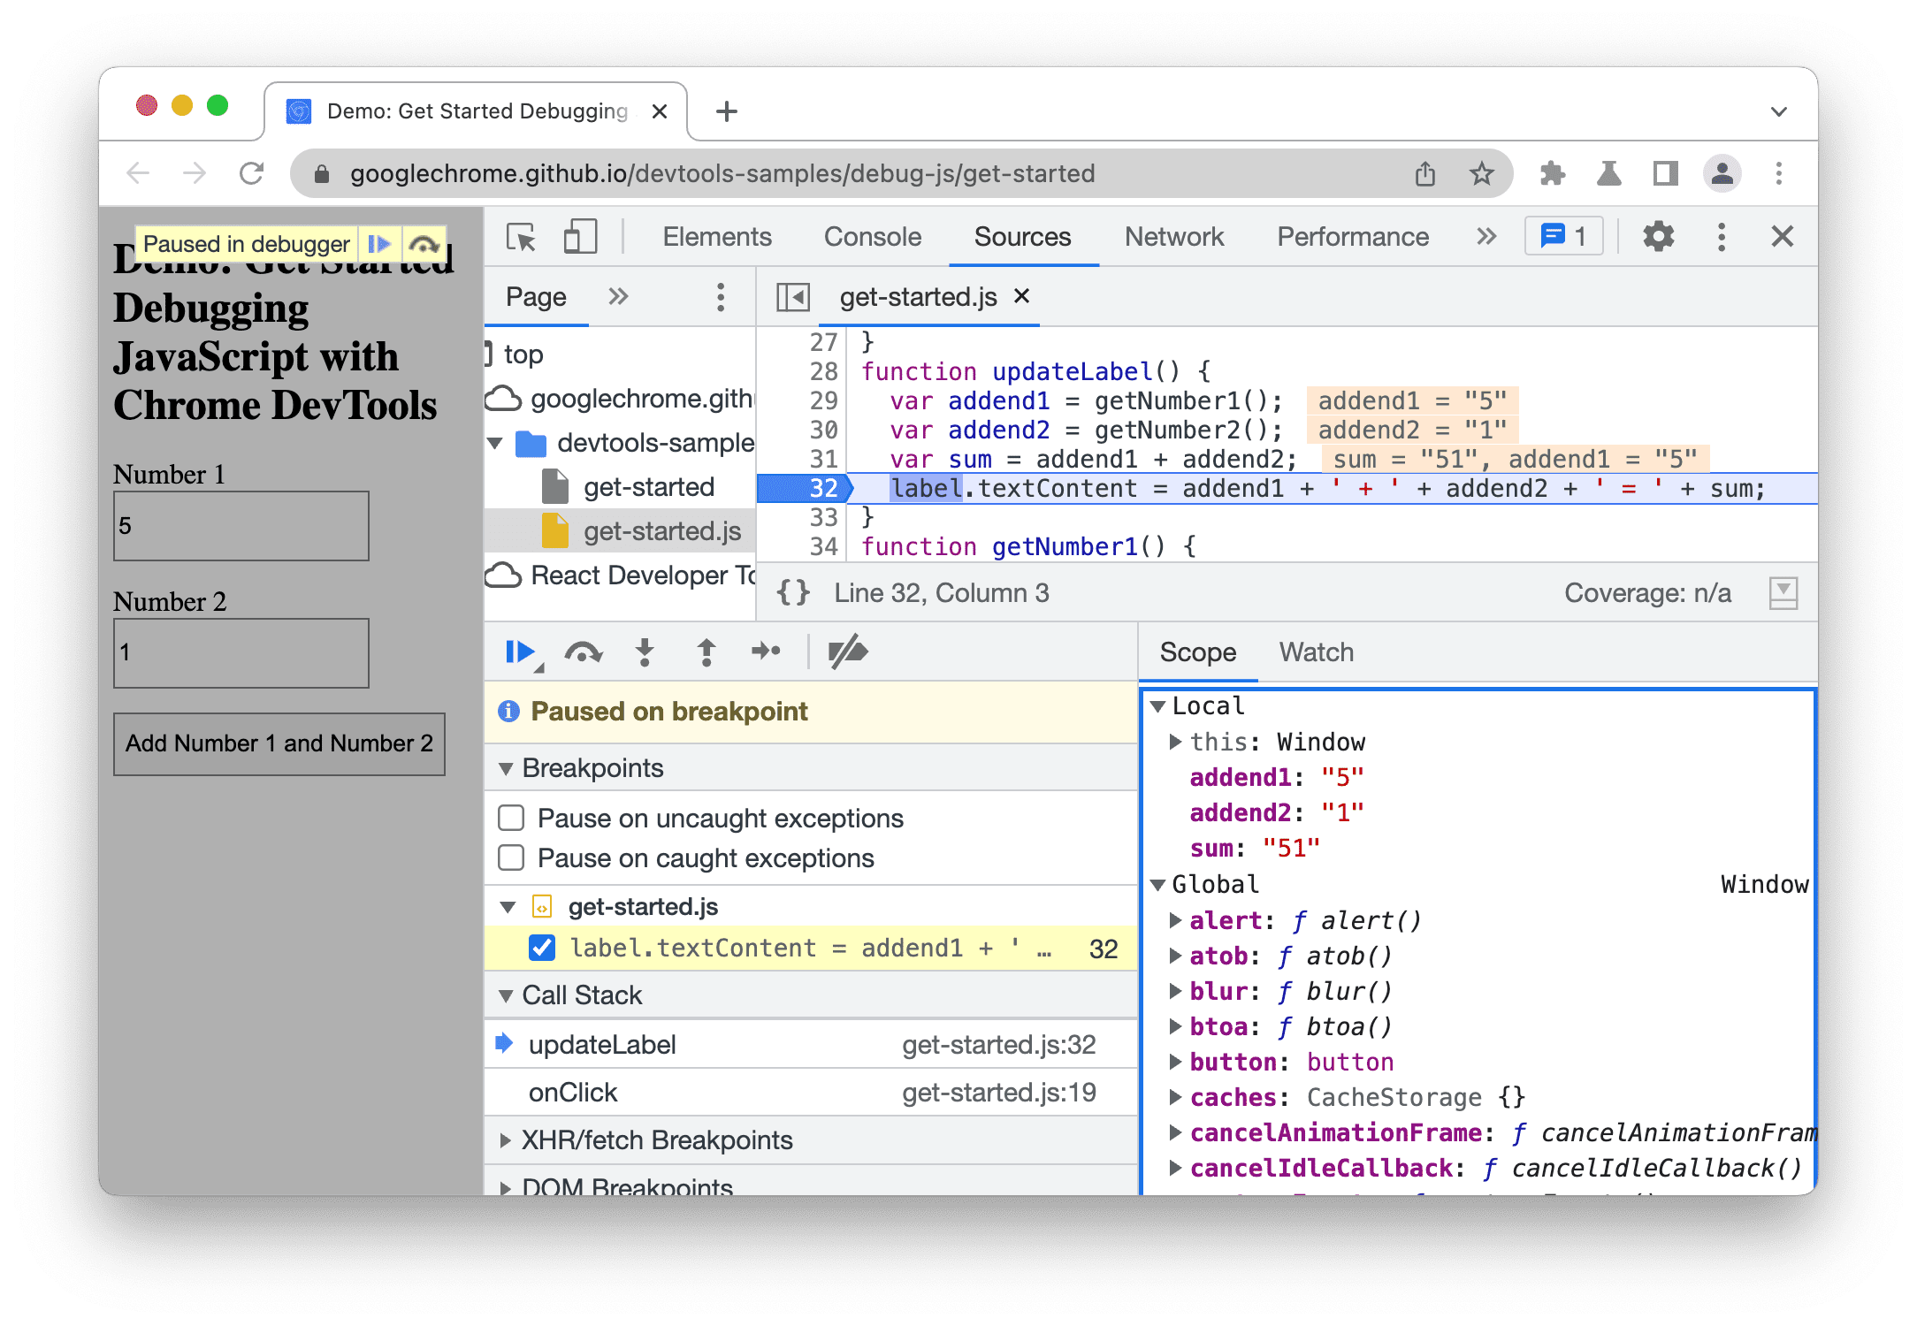Click the Step over next function call icon
This screenshot has height=1326, width=1917.
click(581, 651)
